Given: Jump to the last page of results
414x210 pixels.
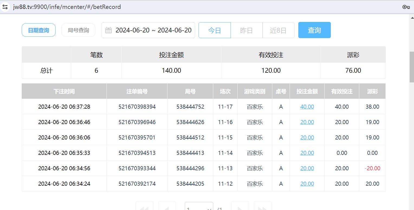Looking at the screenshot, I should [262, 207].
